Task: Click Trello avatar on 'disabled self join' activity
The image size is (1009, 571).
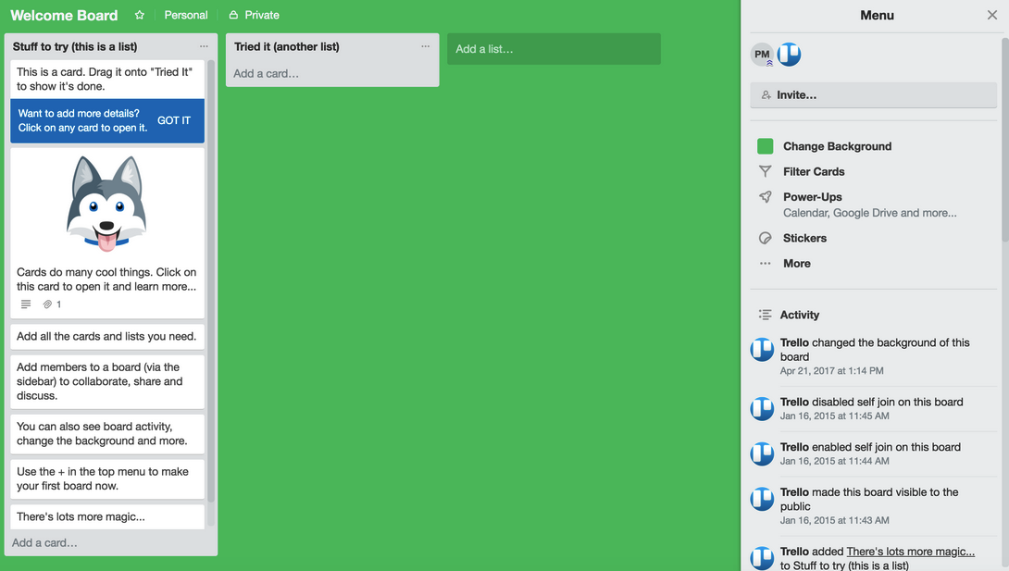Action: (x=762, y=409)
